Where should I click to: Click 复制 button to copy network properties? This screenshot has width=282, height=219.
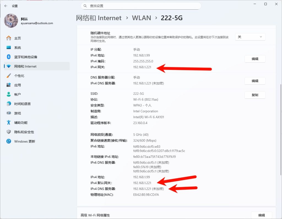tap(255, 95)
